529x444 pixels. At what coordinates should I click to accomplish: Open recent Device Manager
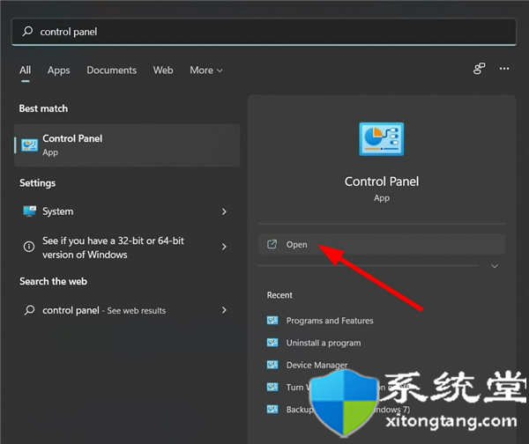click(308, 365)
